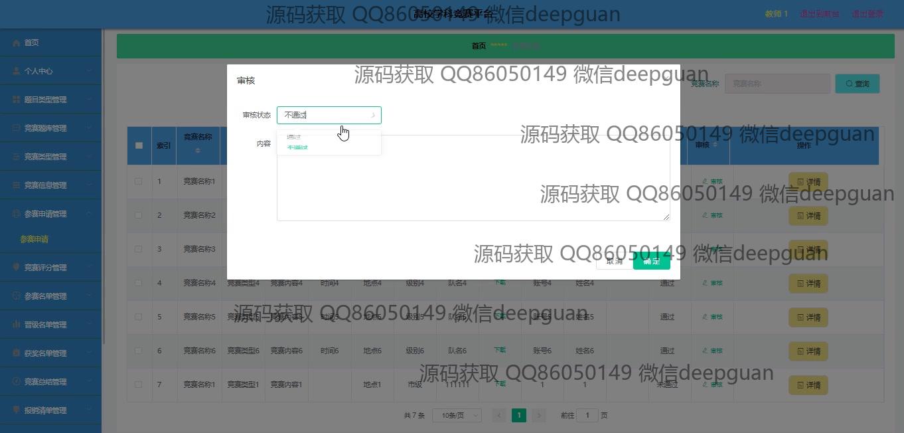Screen dimensions: 904x433
Task: Toggle the select-all checkbox in table header
Action: (x=139, y=145)
